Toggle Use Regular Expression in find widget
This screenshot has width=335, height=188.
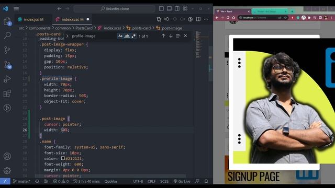(x=133, y=36)
